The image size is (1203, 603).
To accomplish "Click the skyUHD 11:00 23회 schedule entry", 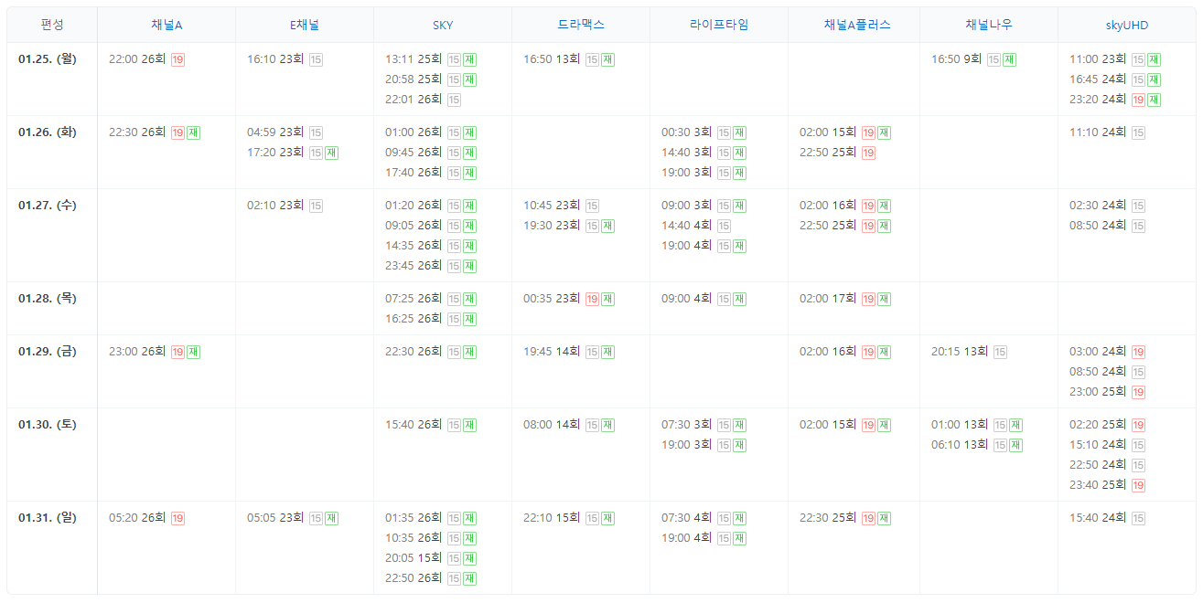I will click(1115, 59).
